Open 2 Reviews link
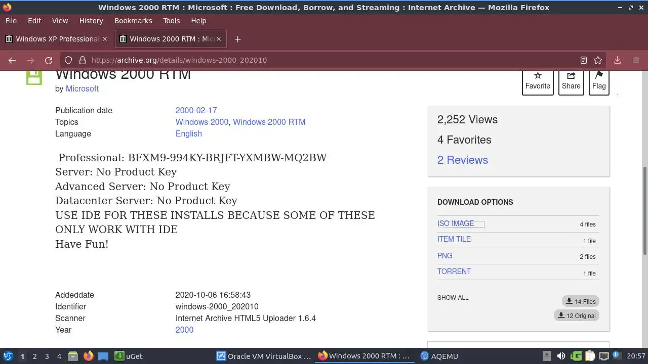This screenshot has height=364, width=648. pyautogui.click(x=463, y=160)
